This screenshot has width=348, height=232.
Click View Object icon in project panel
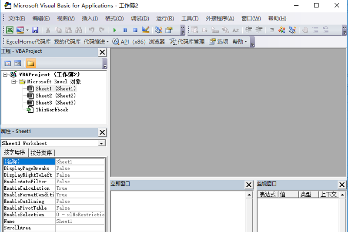18,64
